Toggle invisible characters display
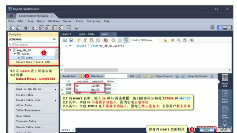This screenshot has height=133, width=237. pyautogui.click(x=185, y=40)
